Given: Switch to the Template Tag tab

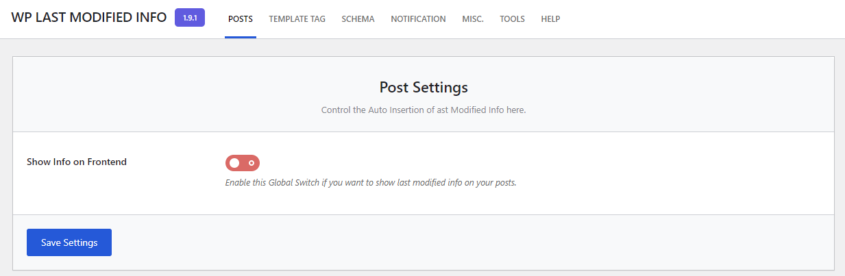Looking at the screenshot, I should pyautogui.click(x=297, y=19).
